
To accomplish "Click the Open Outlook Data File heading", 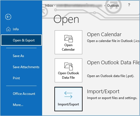I will tap(113, 63).
